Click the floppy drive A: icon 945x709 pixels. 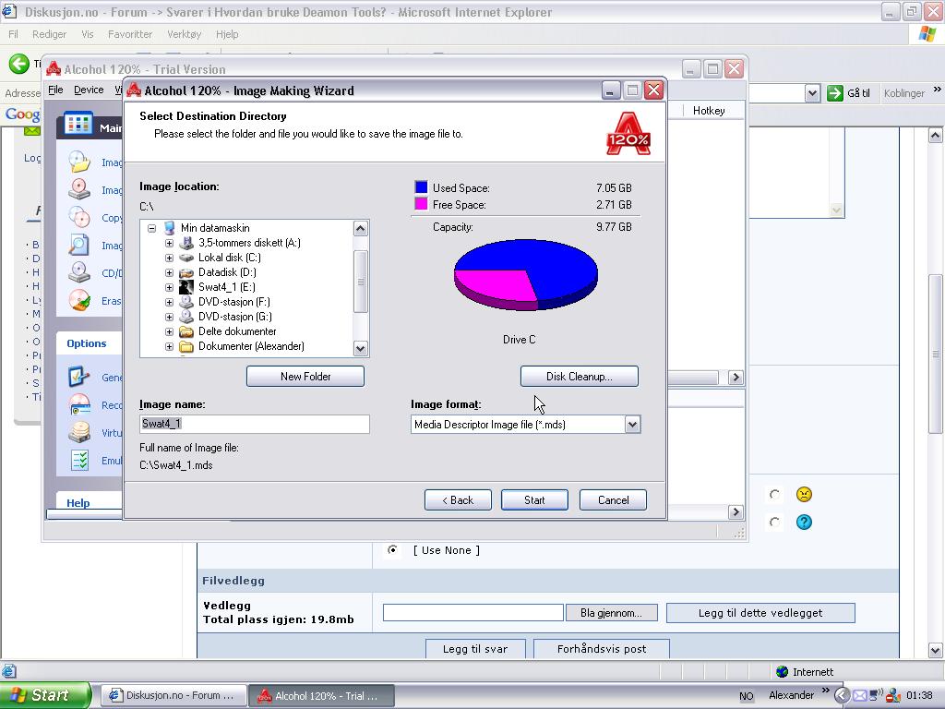[x=186, y=243]
